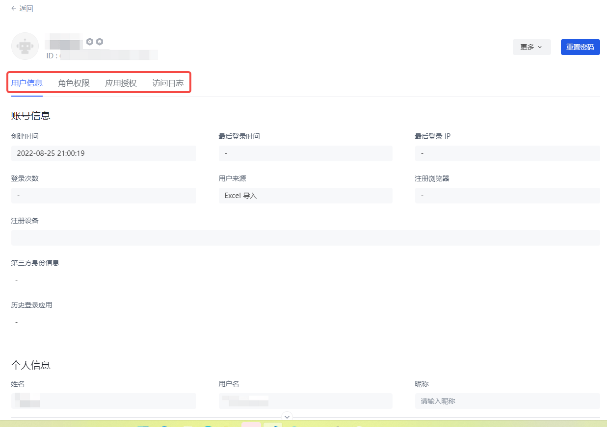Select the 用户信息 tab
Screen dimensions: 607x427
pos(27,83)
